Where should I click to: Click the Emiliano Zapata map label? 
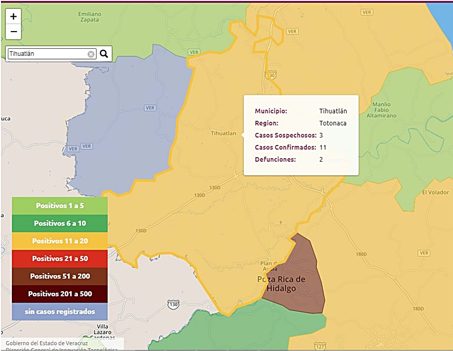[x=90, y=17]
